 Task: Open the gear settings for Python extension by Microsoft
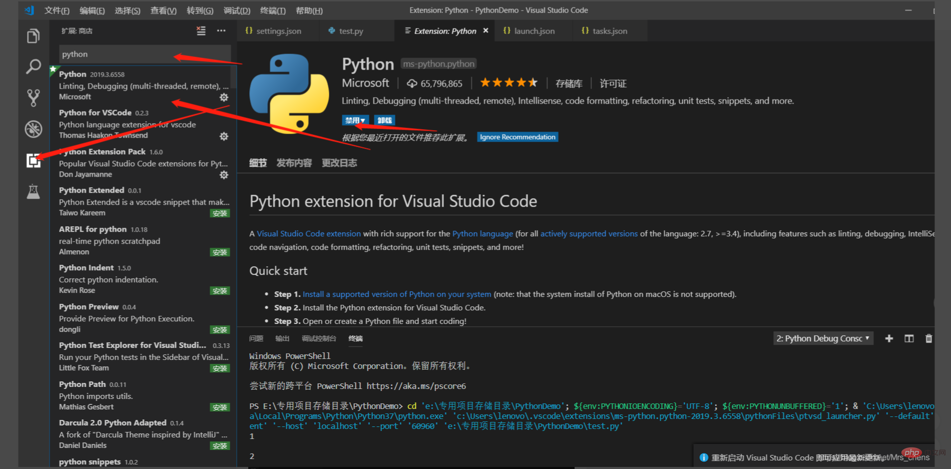pos(224,97)
